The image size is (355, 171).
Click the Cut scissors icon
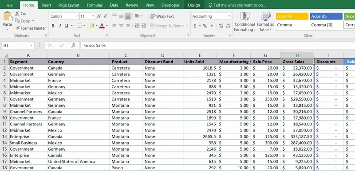[x=17, y=14]
